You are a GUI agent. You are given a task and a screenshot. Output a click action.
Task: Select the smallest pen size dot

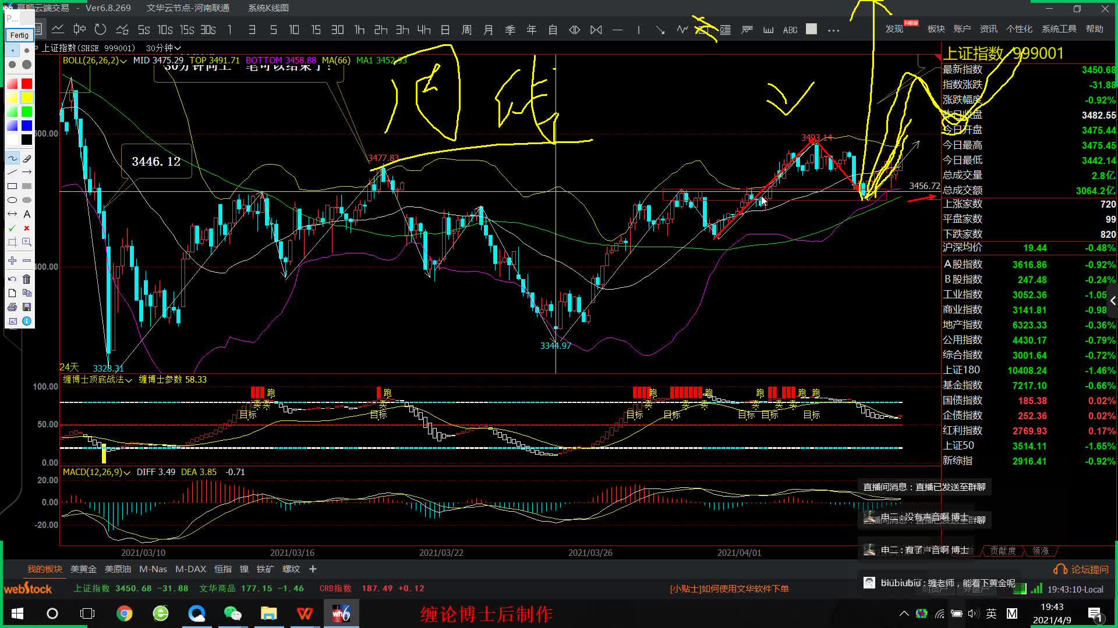(13, 51)
